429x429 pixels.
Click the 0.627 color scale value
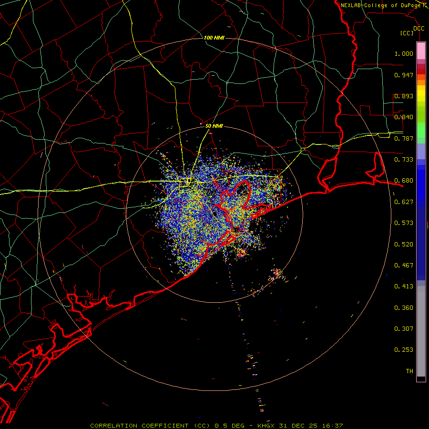click(404, 202)
